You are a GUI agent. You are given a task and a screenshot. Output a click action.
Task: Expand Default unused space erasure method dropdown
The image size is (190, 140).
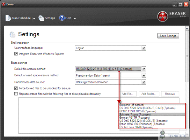click(x=144, y=75)
